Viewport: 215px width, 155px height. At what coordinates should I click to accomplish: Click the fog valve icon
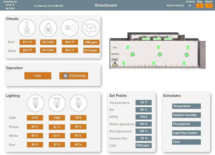(x=115, y=65)
